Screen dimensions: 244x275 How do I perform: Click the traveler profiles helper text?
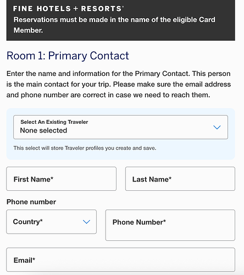point(85,148)
